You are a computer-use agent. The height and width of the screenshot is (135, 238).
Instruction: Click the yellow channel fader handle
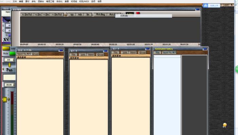coord(5,100)
